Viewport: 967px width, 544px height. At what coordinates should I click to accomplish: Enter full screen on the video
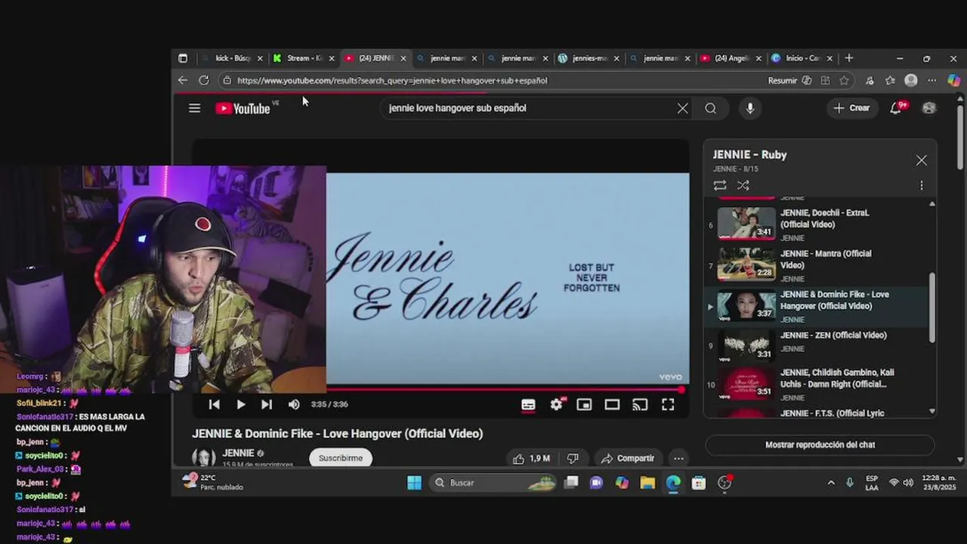pos(668,405)
